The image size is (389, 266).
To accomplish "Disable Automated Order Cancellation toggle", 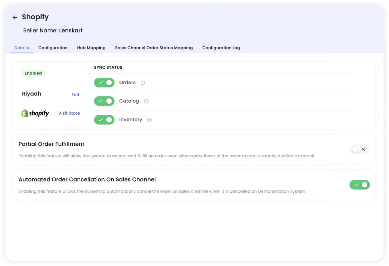I will pyautogui.click(x=360, y=185).
